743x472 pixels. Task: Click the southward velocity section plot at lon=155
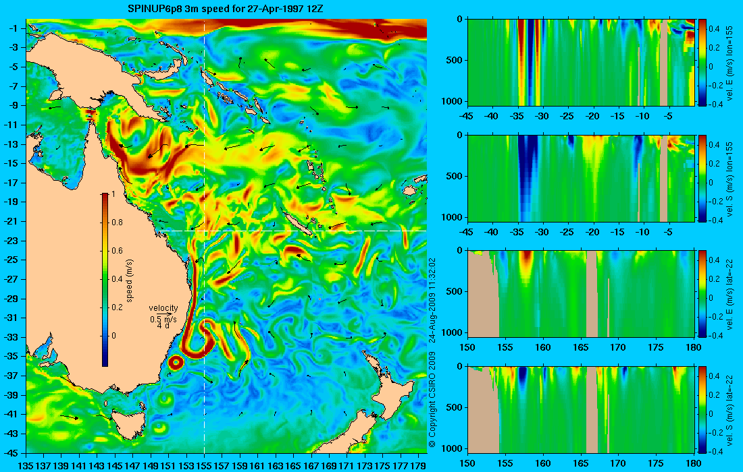(x=581, y=178)
